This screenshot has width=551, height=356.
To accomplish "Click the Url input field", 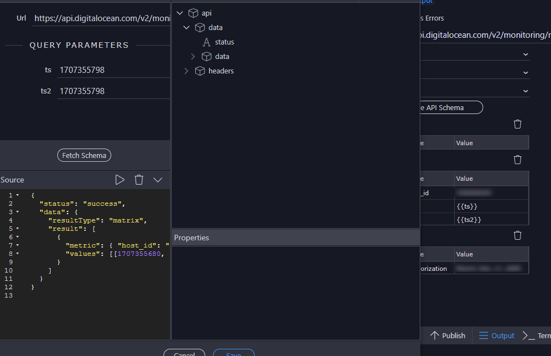I will point(101,18).
